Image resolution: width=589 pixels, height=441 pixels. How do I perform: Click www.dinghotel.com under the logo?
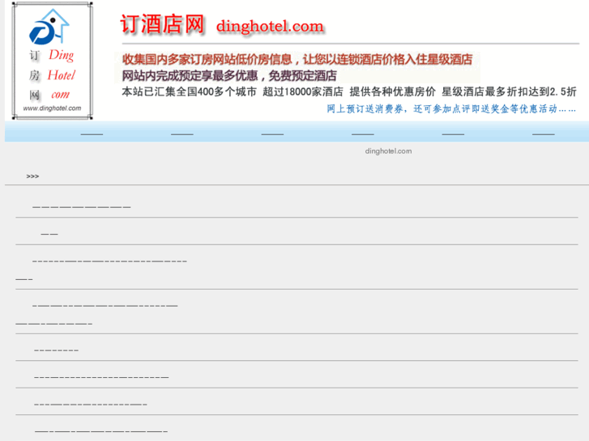point(52,108)
